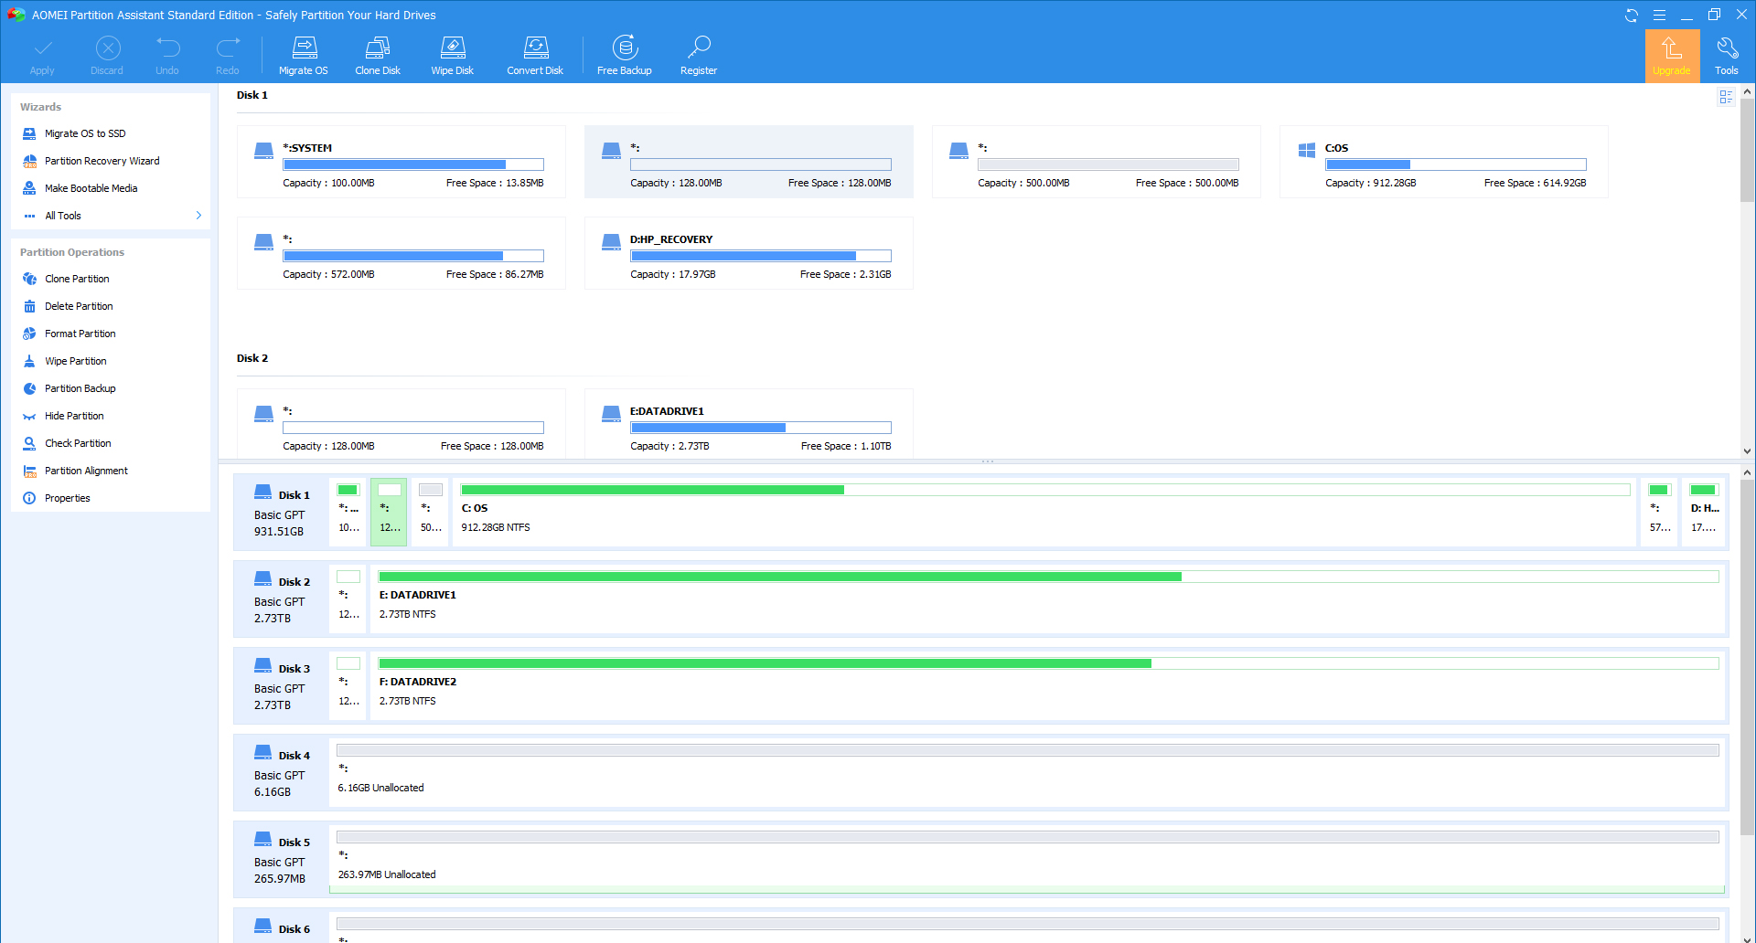This screenshot has width=1756, height=943.
Task: Click the D:HP_RECOVERY usage bar
Action: click(761, 256)
